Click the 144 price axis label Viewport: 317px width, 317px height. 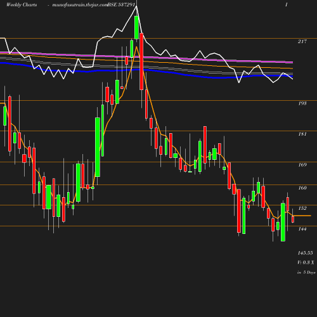pyautogui.click(x=302, y=229)
